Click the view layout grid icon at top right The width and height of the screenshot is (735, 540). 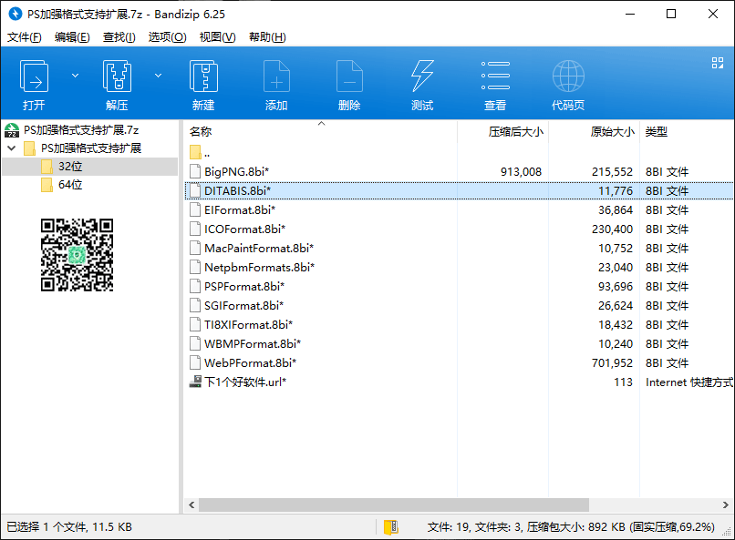[717, 63]
